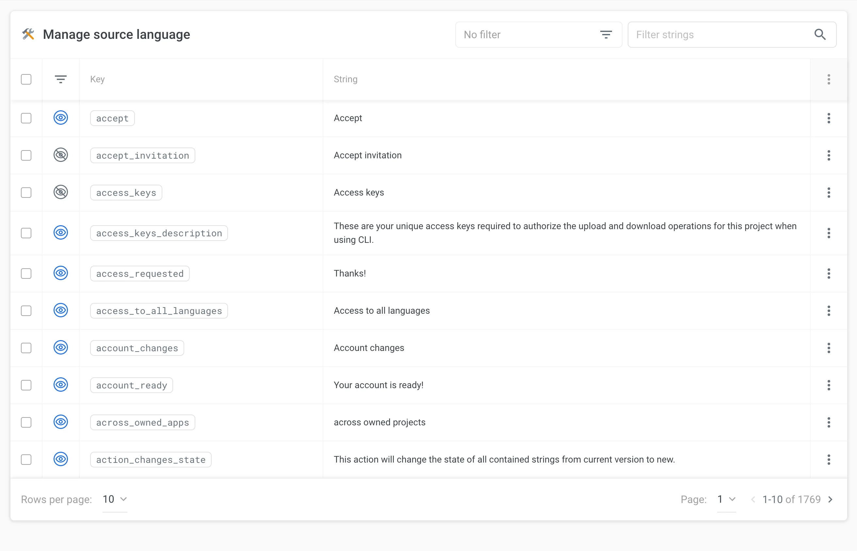Open the filter icon in the No filter box
This screenshot has width=857, height=551.
606,34
